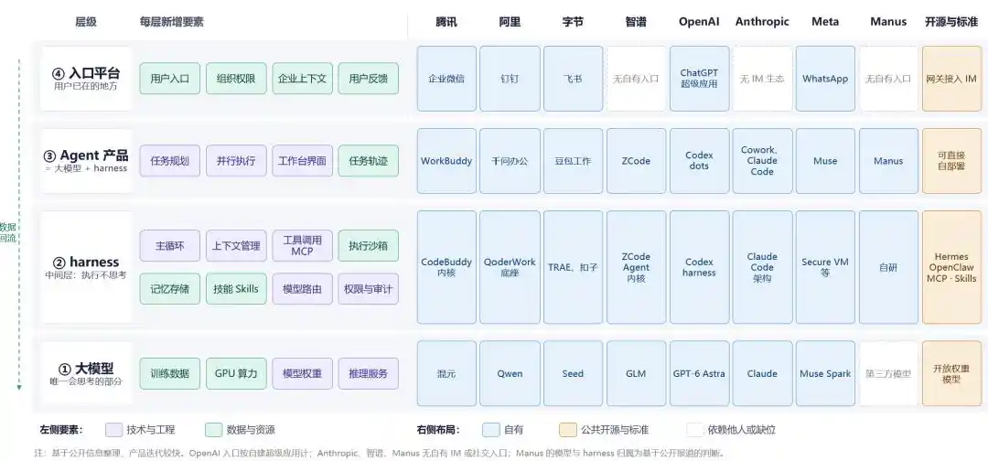Click the 无 IM 生态 cell
The height and width of the screenshot is (461, 988).
pyautogui.click(x=762, y=79)
